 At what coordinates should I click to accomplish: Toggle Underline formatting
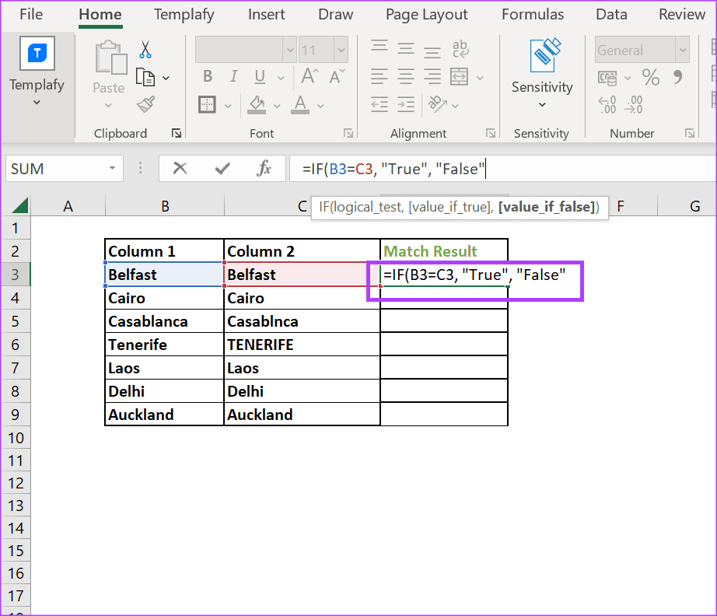[x=260, y=77]
